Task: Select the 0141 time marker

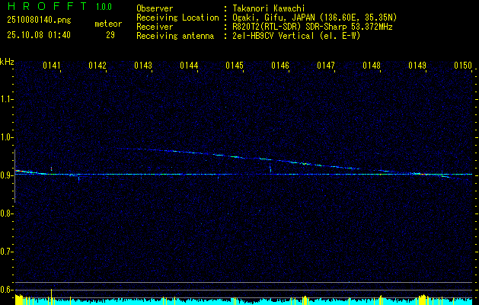Action: pyautogui.click(x=52, y=66)
